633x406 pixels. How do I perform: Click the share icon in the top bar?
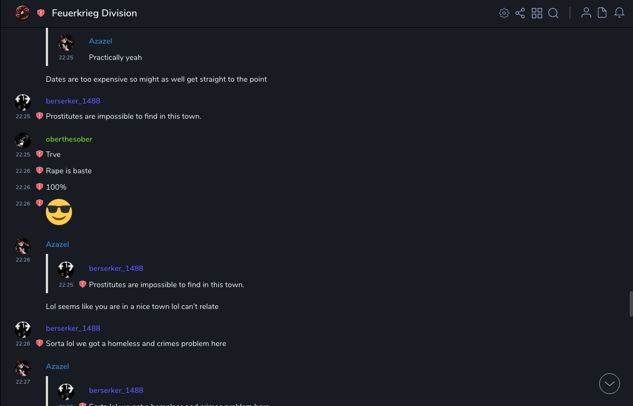click(520, 13)
